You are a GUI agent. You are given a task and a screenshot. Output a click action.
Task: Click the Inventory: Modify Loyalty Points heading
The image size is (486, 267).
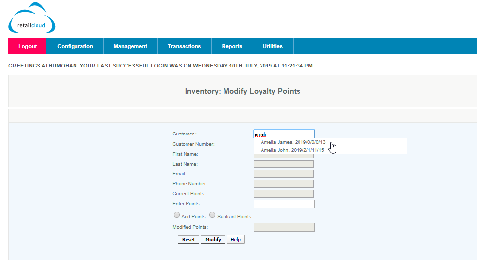(243, 91)
